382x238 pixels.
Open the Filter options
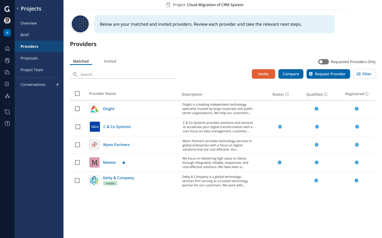click(x=364, y=74)
